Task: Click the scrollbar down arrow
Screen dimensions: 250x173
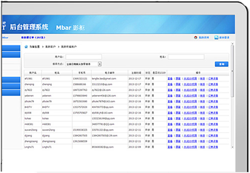Action: 232,147
